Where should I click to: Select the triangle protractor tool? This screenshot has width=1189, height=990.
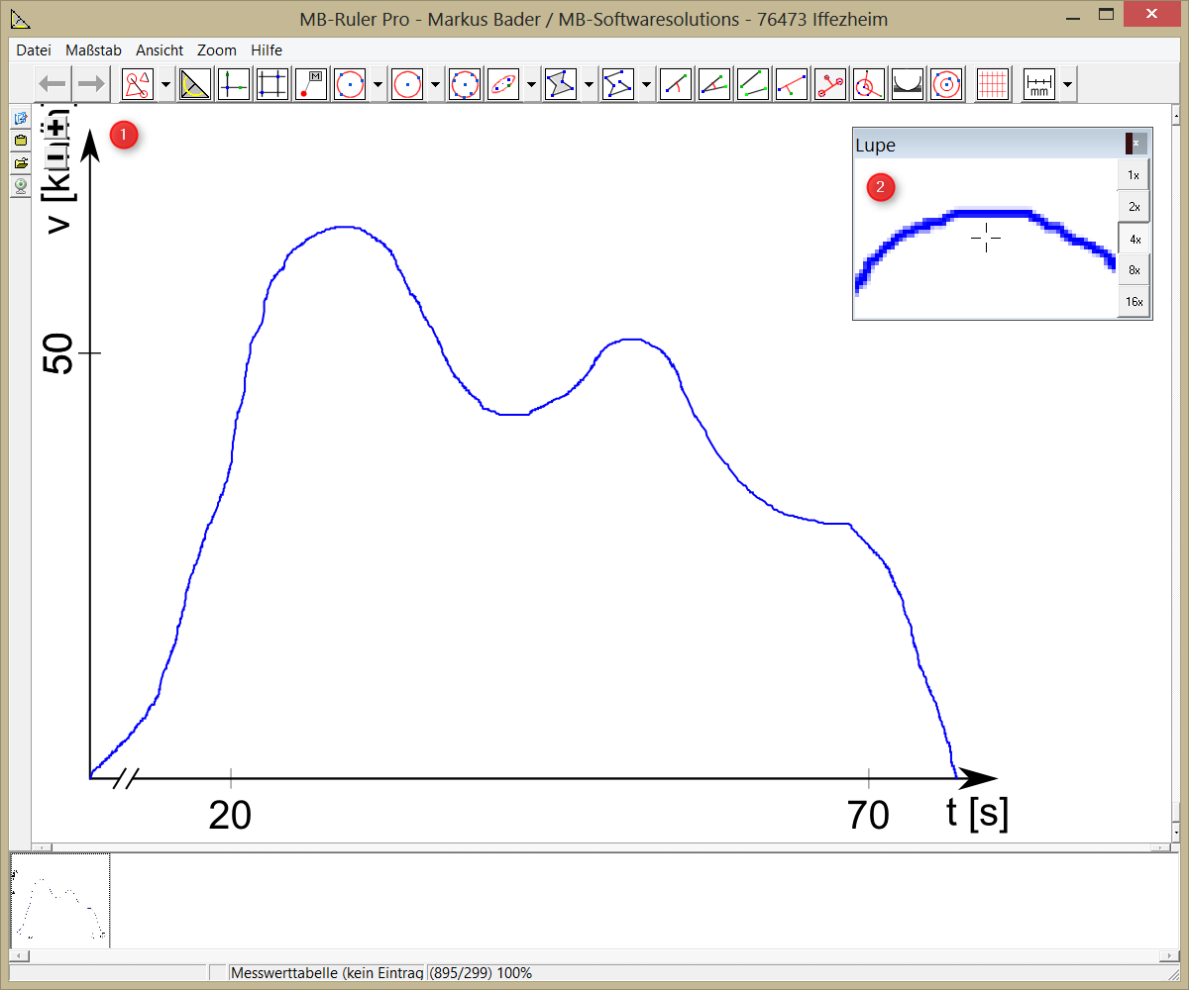[x=196, y=85]
